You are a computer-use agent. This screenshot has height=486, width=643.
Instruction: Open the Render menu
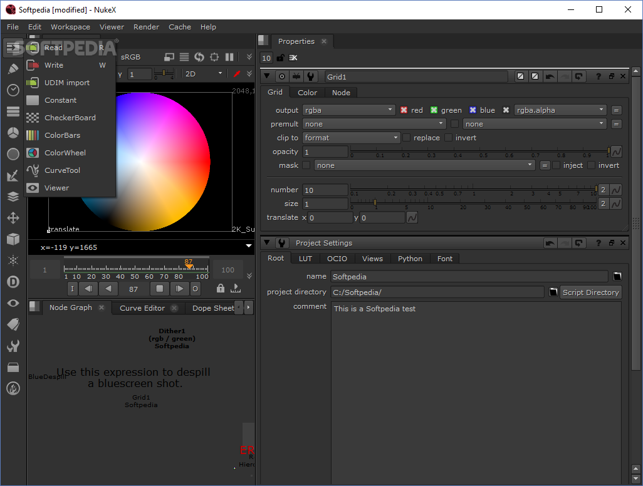pos(146,27)
